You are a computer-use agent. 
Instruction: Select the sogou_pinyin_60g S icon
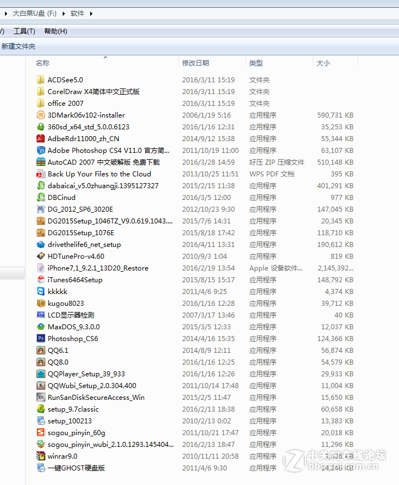[40, 432]
